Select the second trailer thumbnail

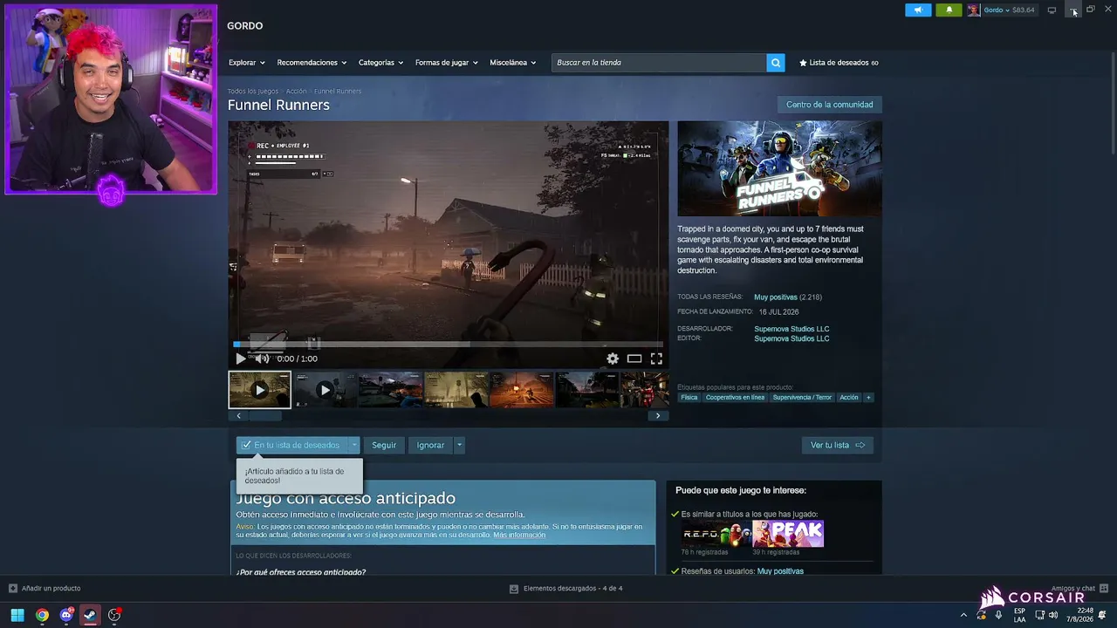(x=325, y=390)
